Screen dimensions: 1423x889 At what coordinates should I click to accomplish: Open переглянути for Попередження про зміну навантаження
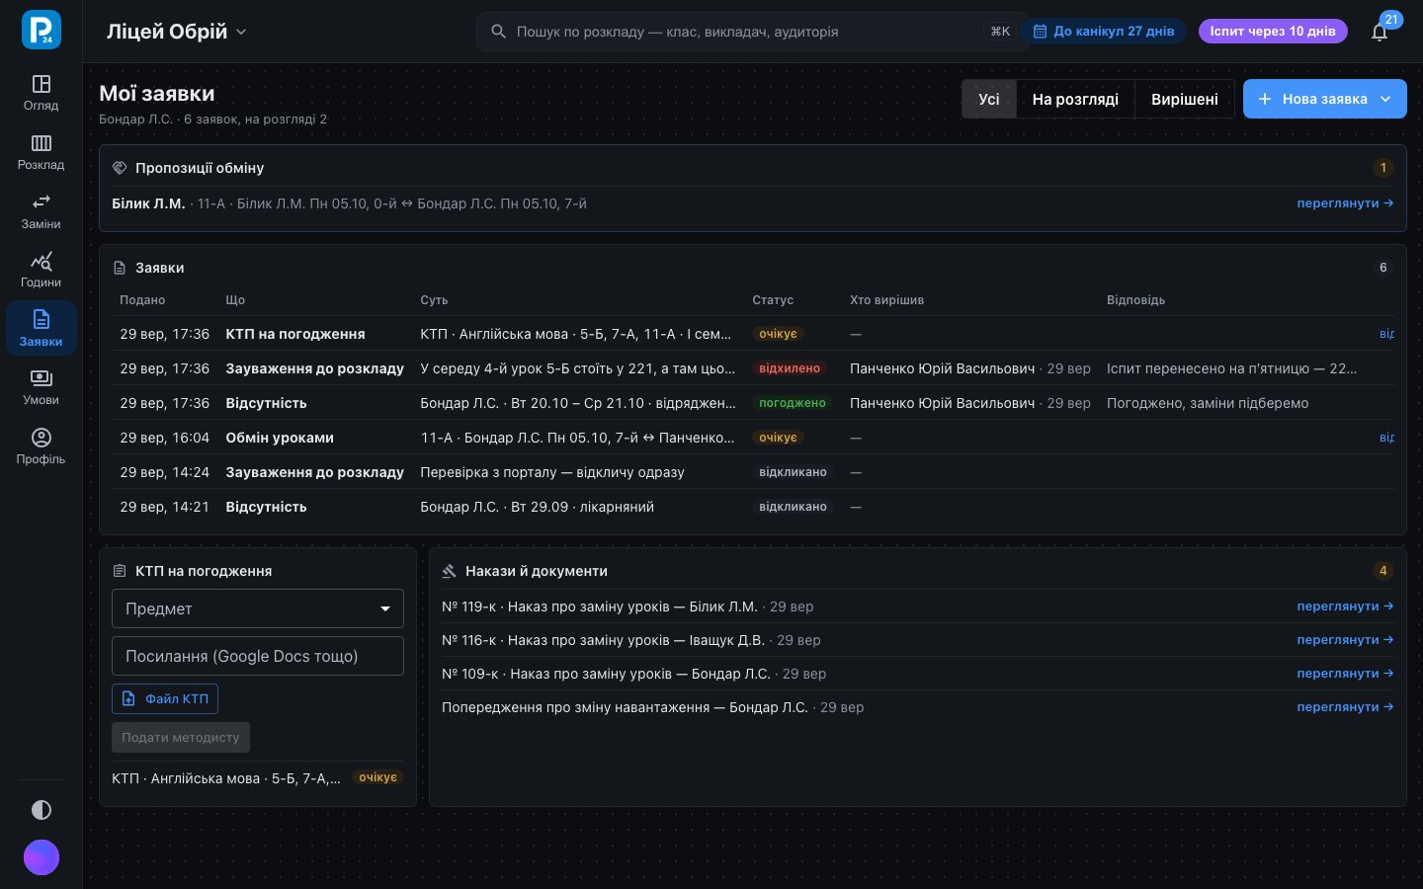tap(1345, 707)
